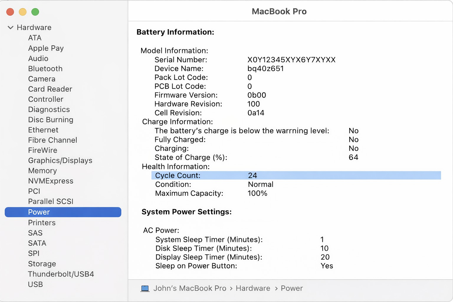Click the System Power Settings heading
The height and width of the screenshot is (302, 453).
click(x=187, y=212)
